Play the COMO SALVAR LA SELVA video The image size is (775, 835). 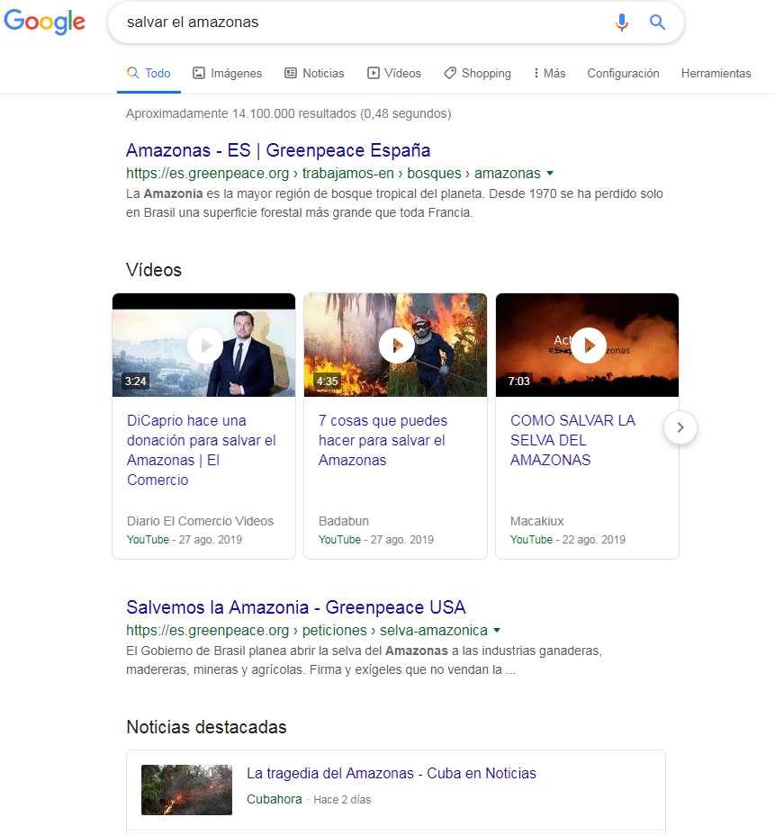click(588, 346)
